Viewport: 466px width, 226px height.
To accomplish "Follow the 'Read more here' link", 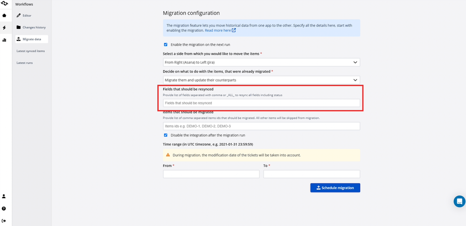I will (220, 30).
